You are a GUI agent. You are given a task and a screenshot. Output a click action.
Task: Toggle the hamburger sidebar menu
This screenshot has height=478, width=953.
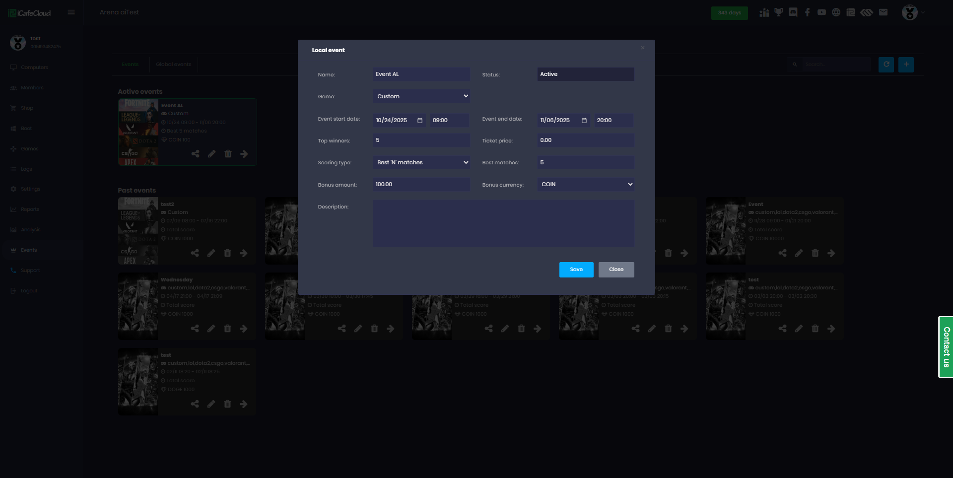pyautogui.click(x=71, y=12)
